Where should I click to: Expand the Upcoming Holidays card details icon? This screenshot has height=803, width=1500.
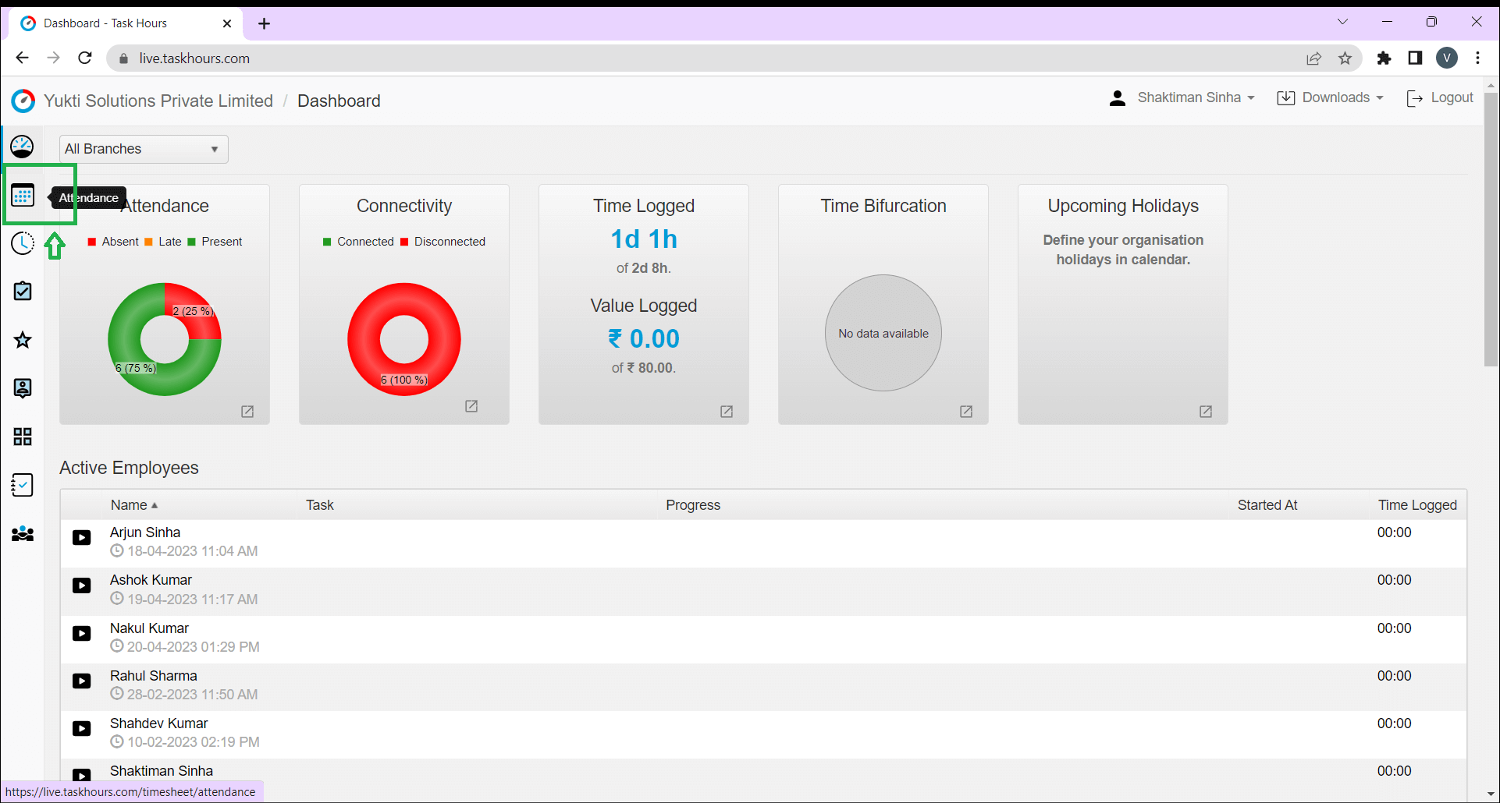point(1206,412)
